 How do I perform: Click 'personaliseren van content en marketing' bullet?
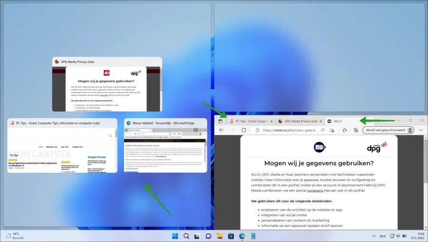pos(295,220)
